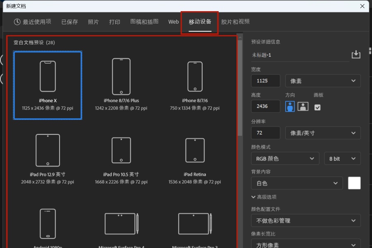This screenshot has width=372, height=248.
Task: Open the 像素 width unit dropdown
Action: point(323,81)
